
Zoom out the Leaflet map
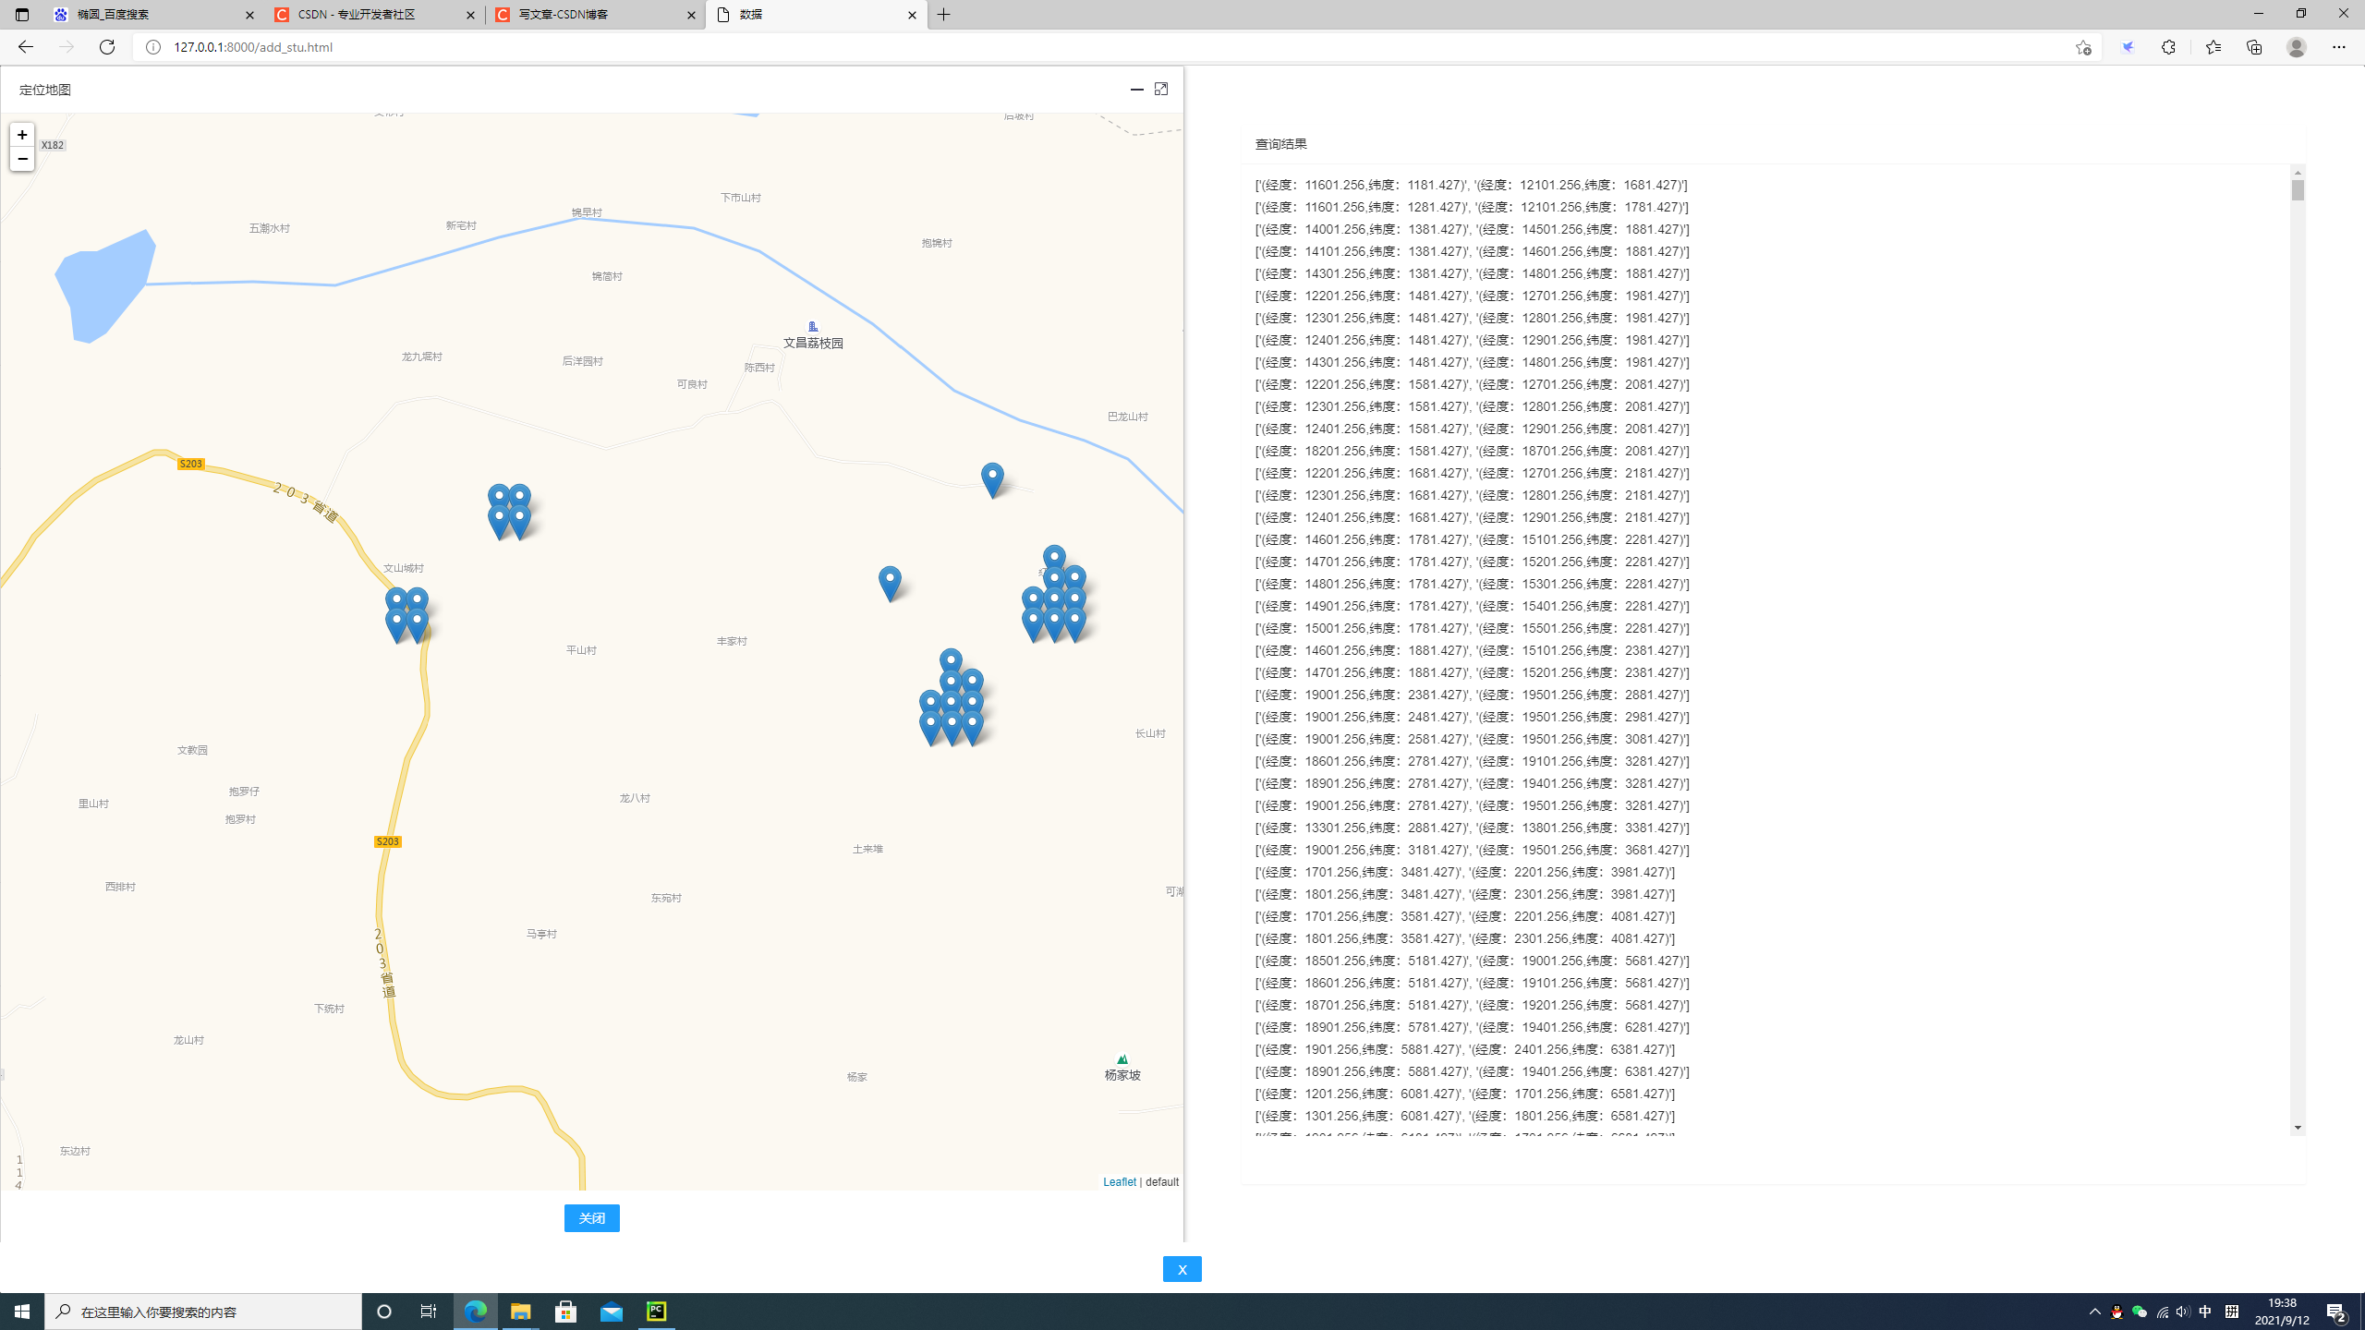point(22,159)
